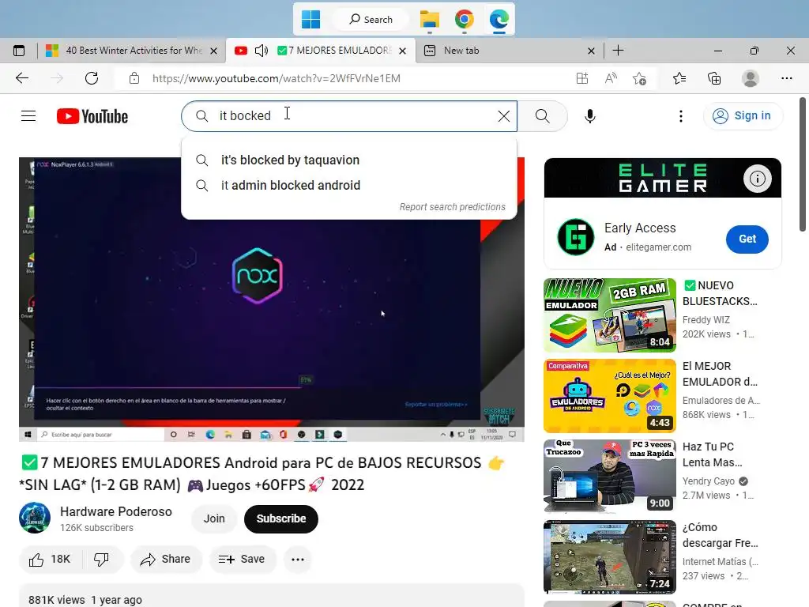
Task: Open Edge Collections
Action: pos(714,78)
